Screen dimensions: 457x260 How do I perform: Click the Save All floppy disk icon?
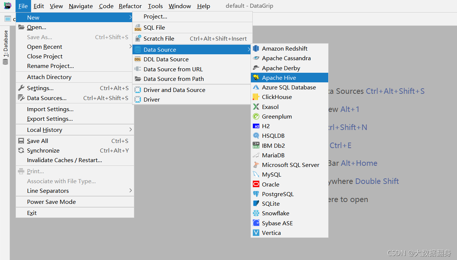[21, 141]
